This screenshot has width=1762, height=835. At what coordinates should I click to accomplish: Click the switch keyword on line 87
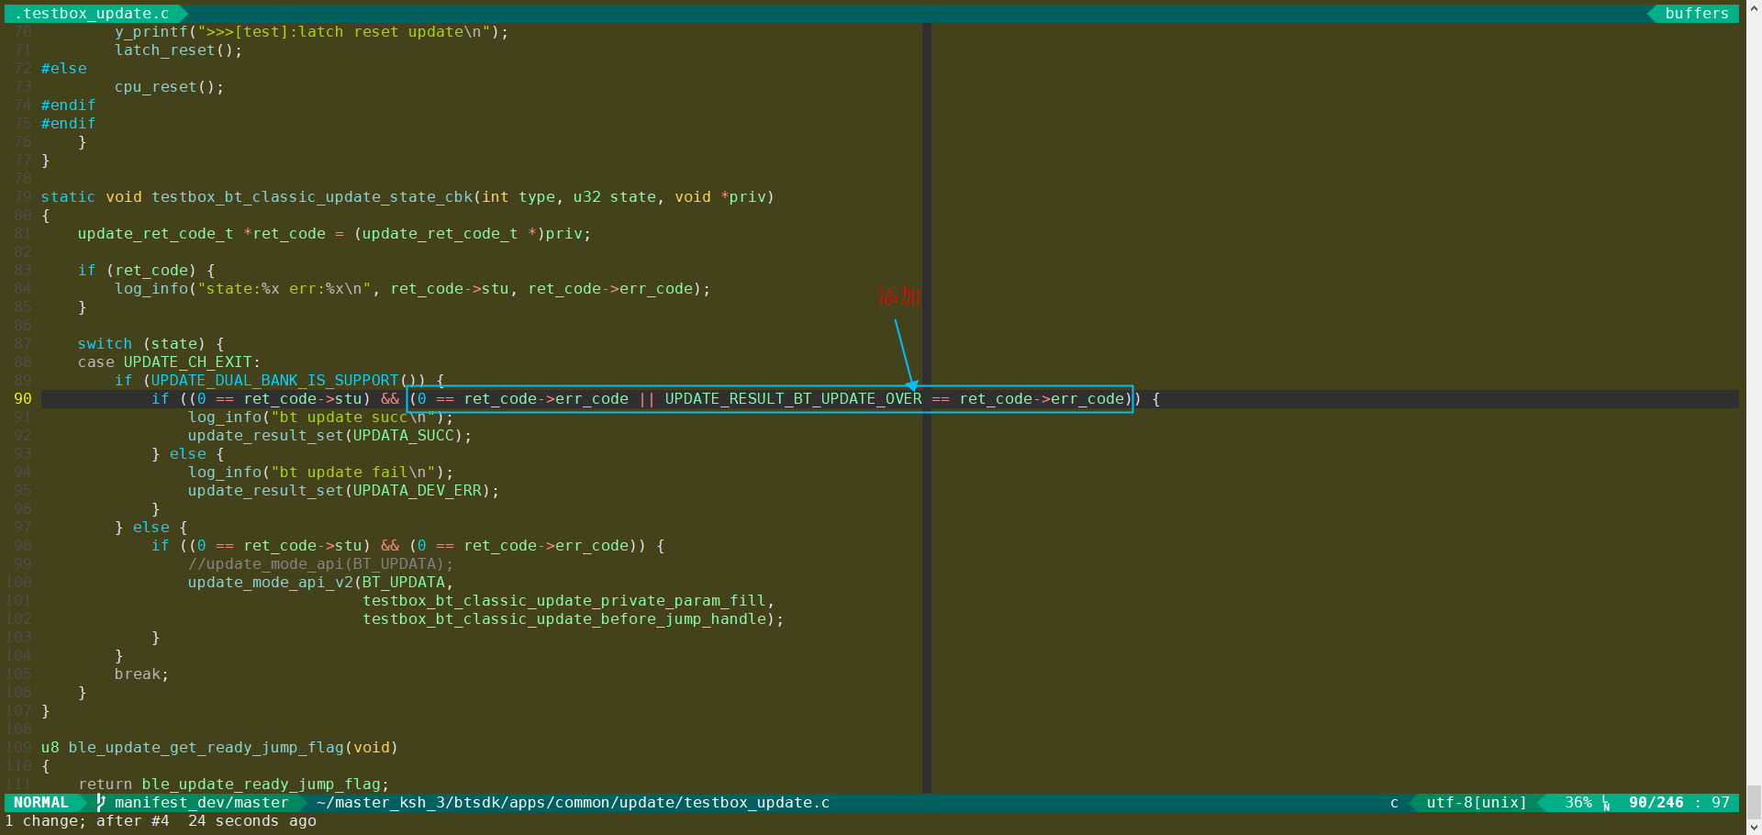point(105,343)
